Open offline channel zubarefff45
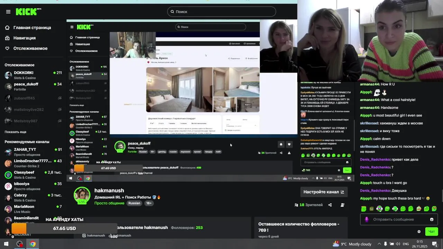 [33, 98]
